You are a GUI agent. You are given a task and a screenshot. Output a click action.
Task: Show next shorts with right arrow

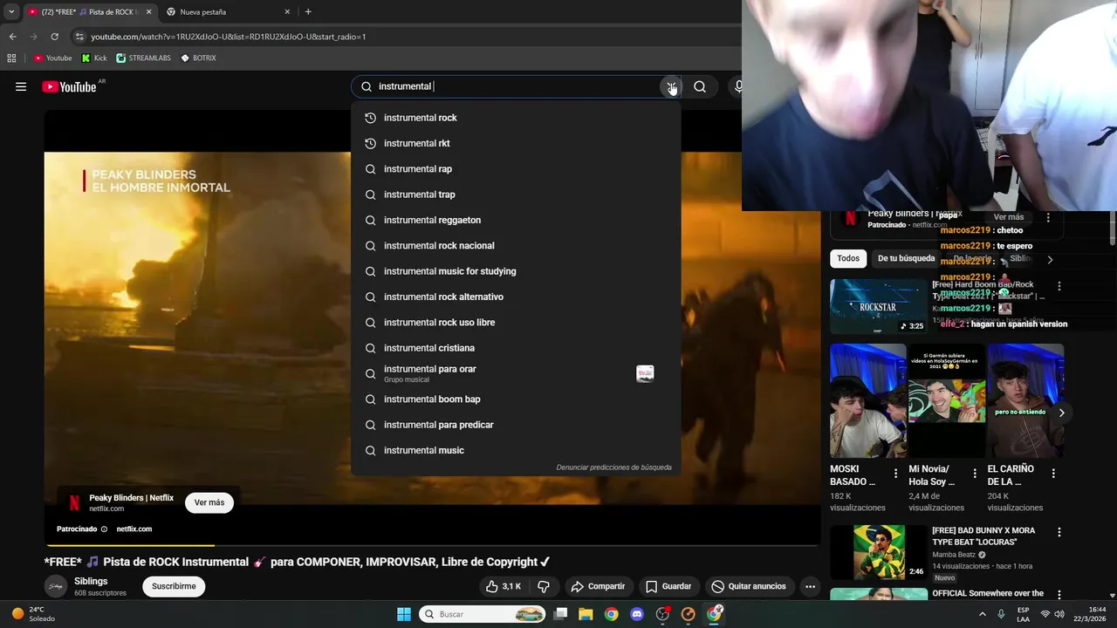coord(1061,413)
